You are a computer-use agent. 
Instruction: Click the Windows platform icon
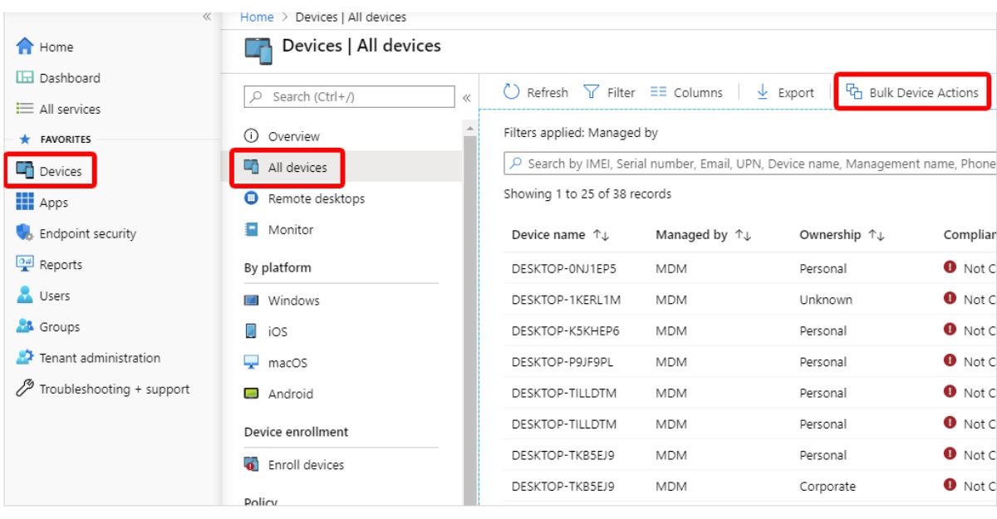coord(252,301)
